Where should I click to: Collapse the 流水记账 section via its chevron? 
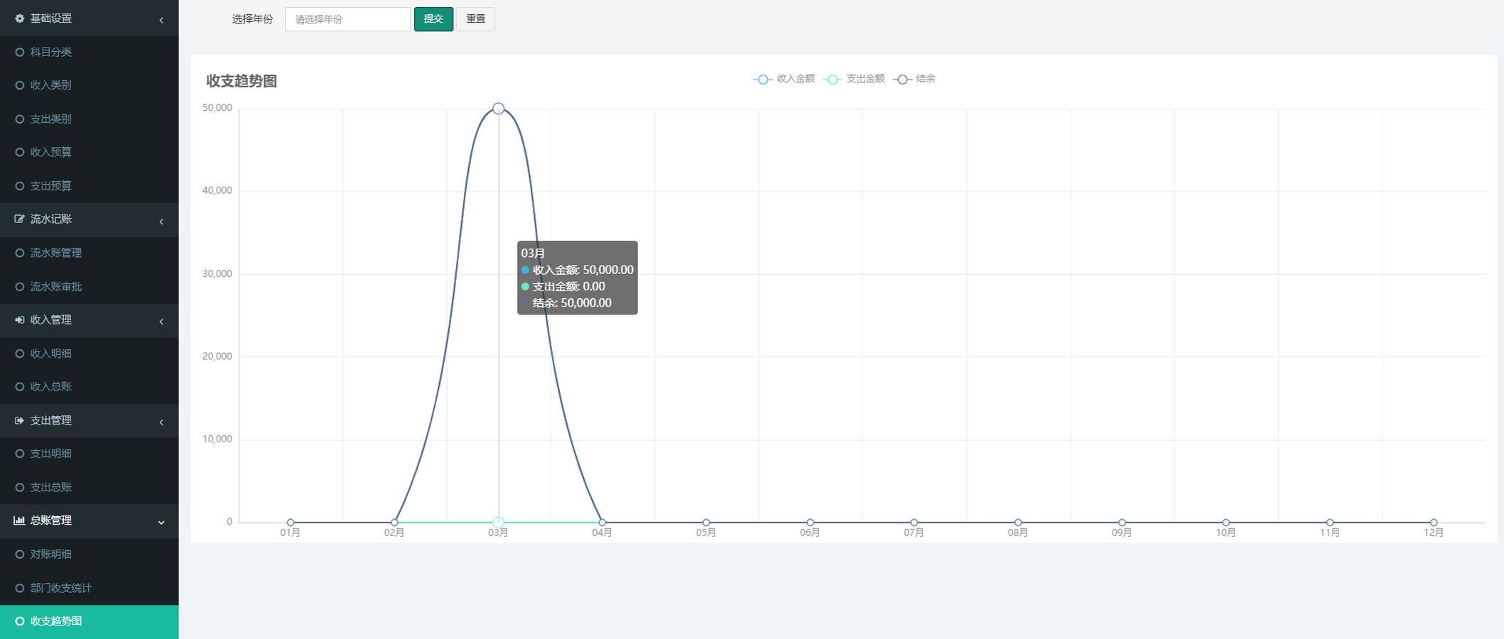161,222
